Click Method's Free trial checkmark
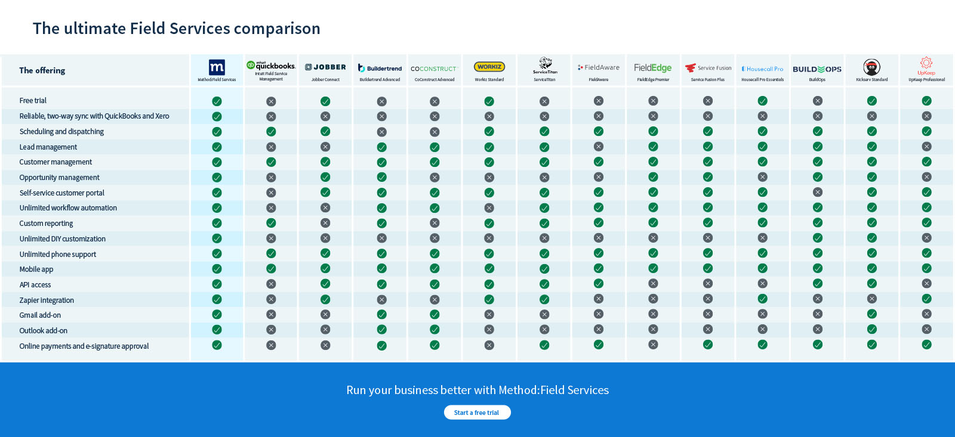955x437 pixels. coord(217,101)
